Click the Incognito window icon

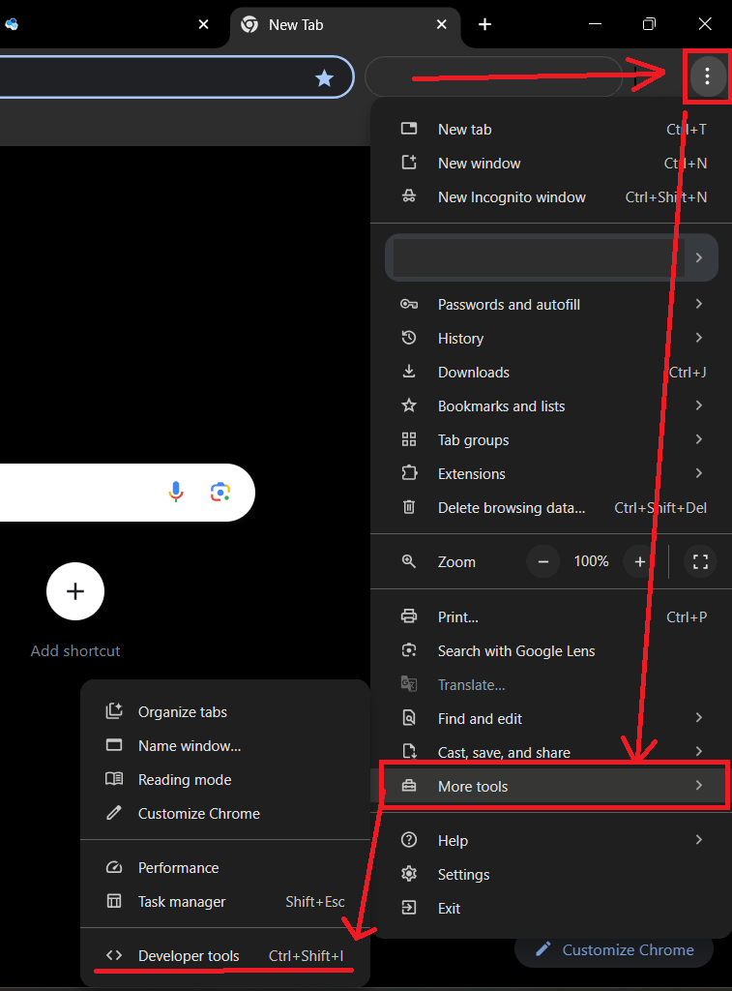409,196
